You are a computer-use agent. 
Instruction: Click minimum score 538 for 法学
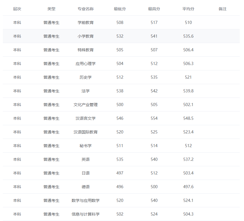click(120, 91)
